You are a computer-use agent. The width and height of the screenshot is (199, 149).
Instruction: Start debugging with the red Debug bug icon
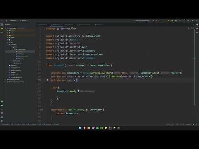157,21
